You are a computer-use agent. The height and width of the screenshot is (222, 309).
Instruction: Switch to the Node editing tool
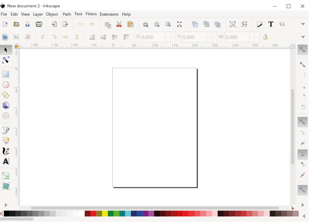tap(6, 60)
